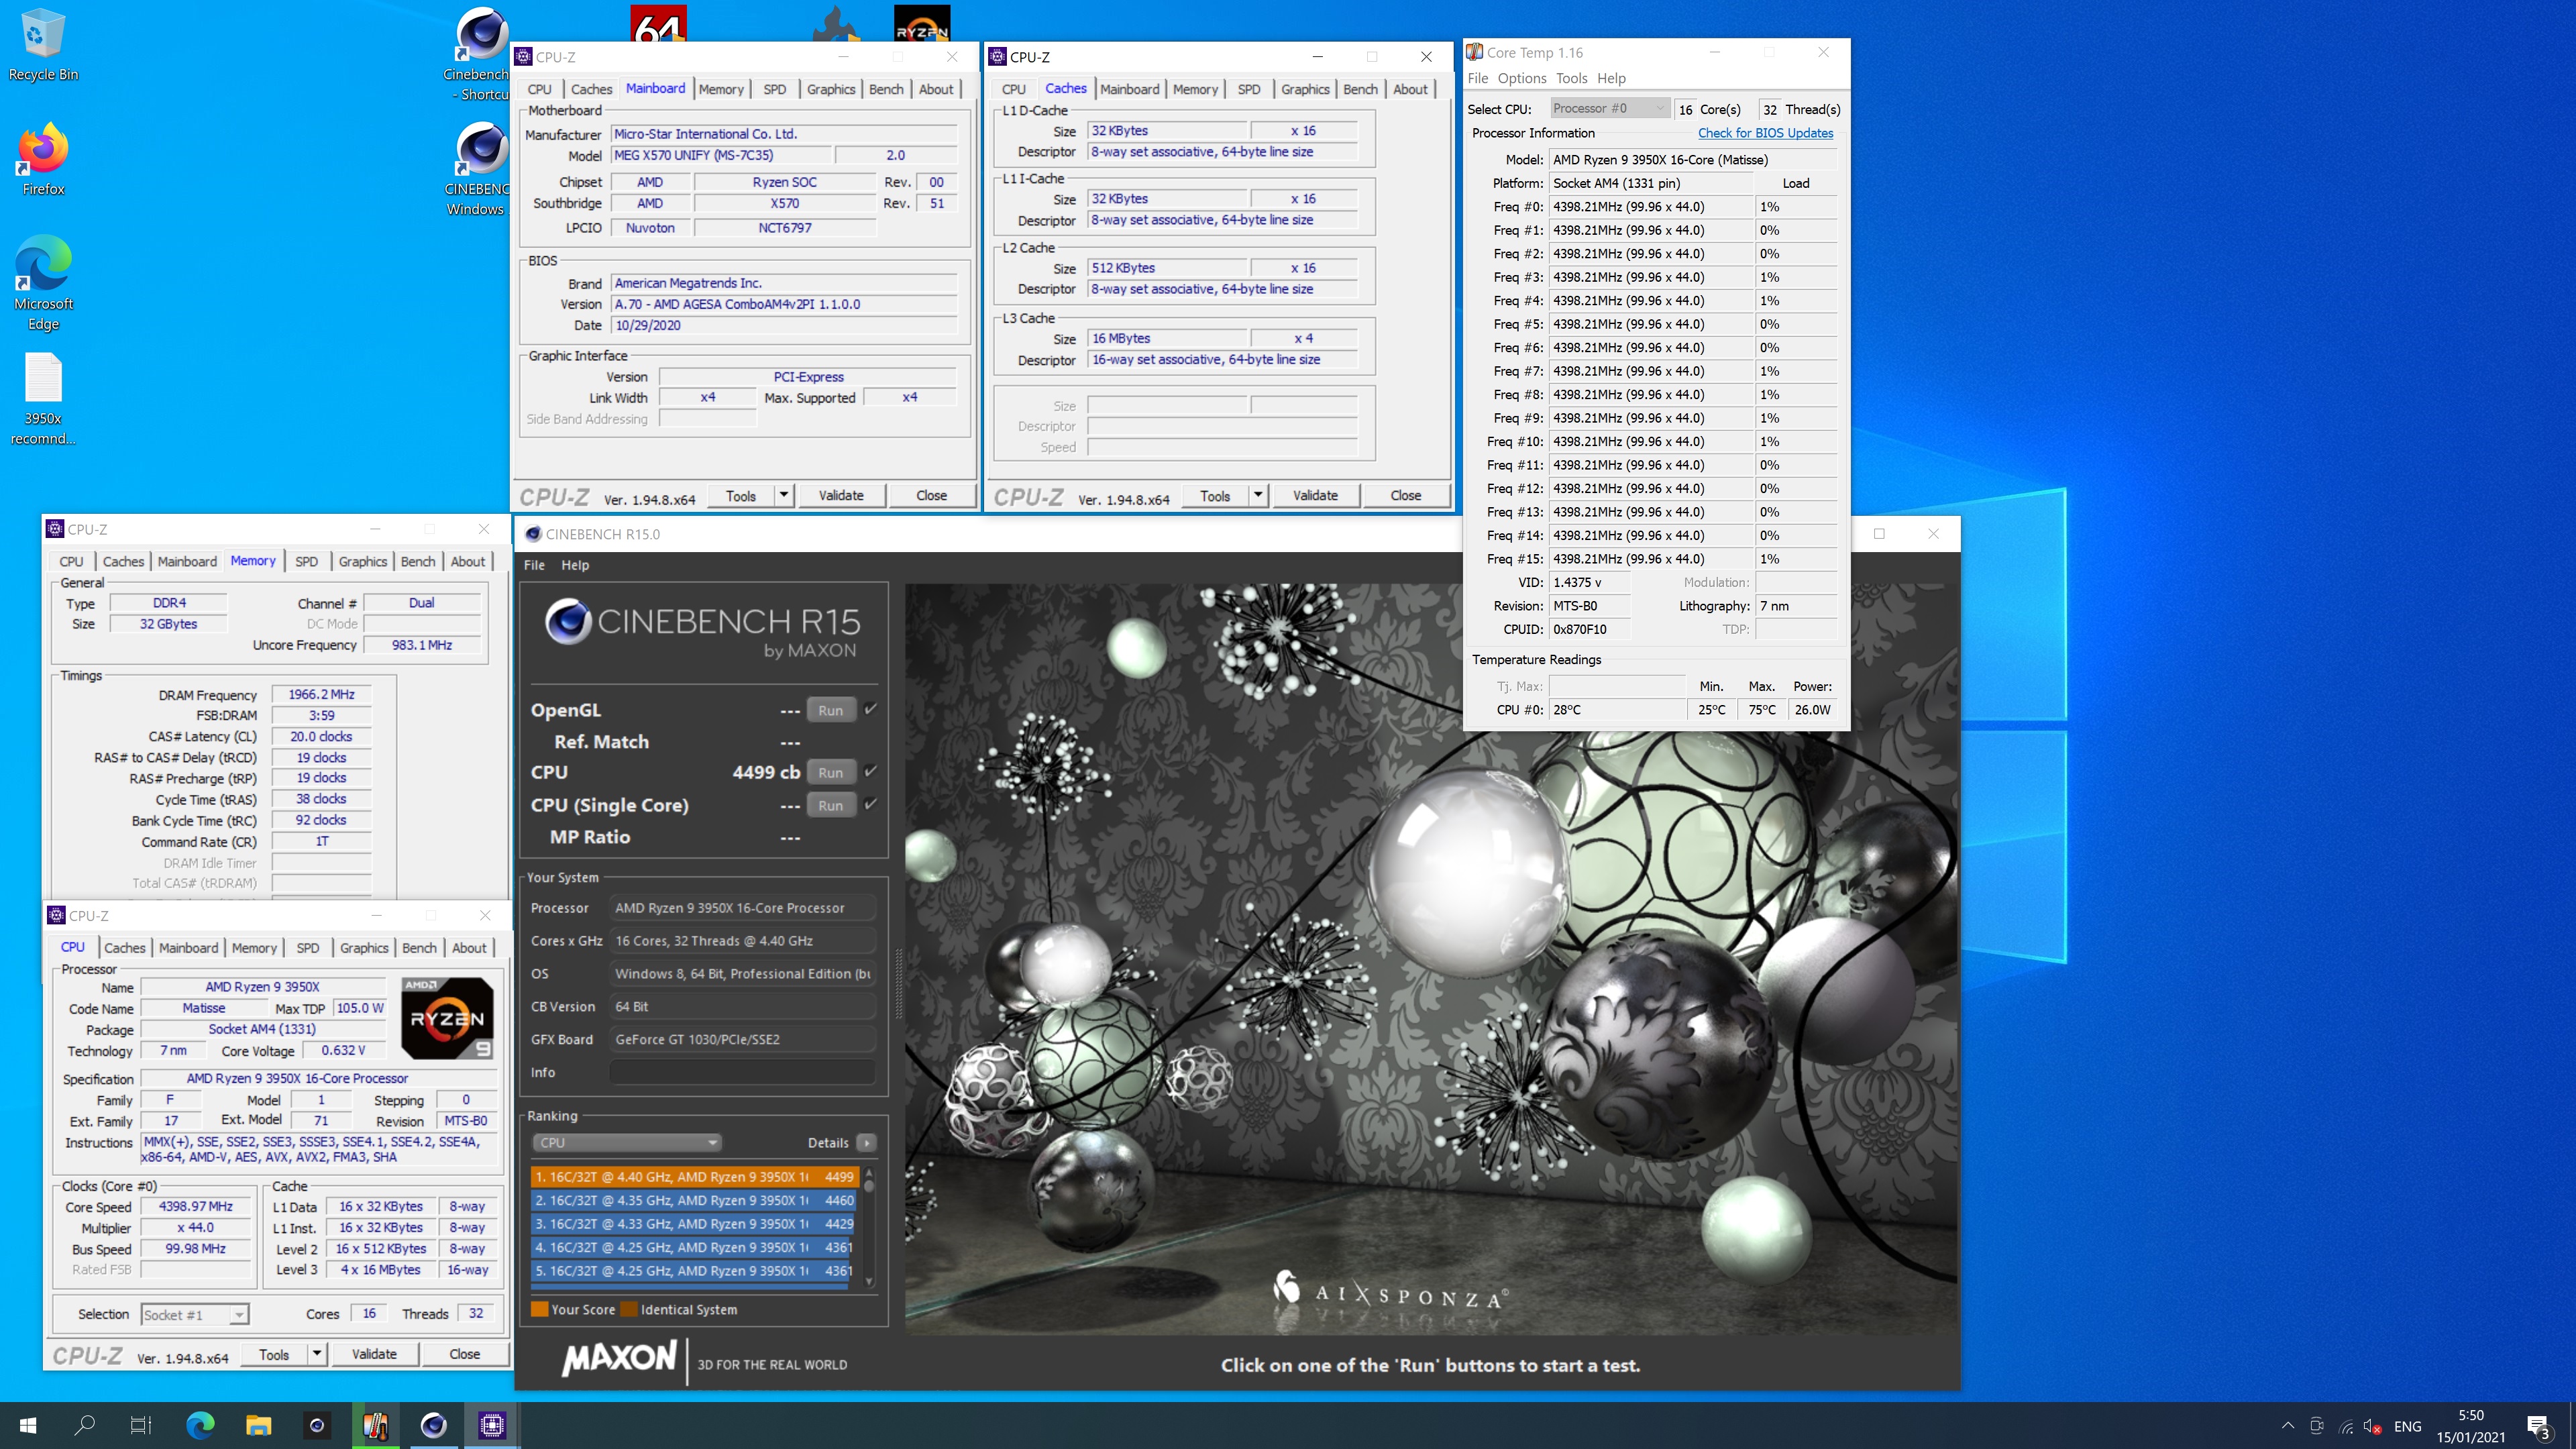Image resolution: width=2576 pixels, height=1449 pixels.
Task: Open Bench tab in Caches CPU-Z window
Action: click(1360, 89)
